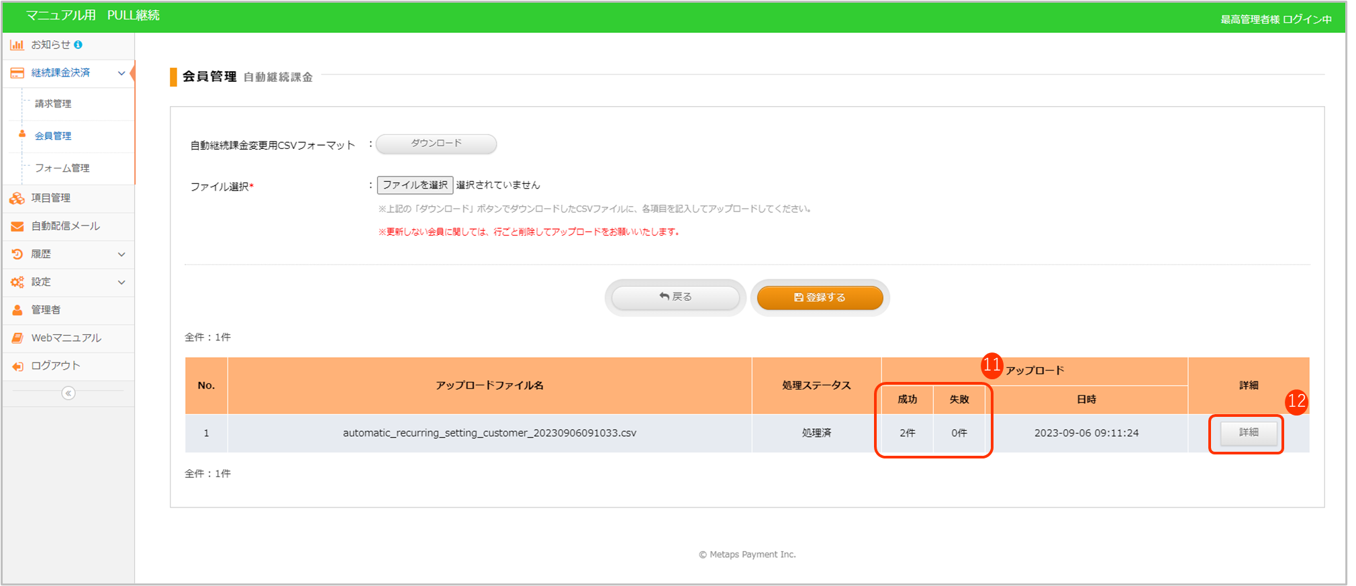
Task: Open フォーム管理 in the sidebar submenu
Action: [62, 168]
